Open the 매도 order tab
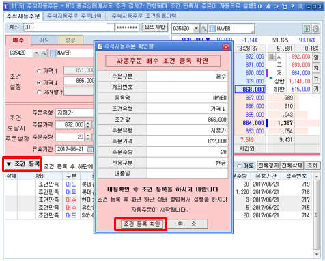Viewport: 325px width, 261px height. tap(44, 40)
